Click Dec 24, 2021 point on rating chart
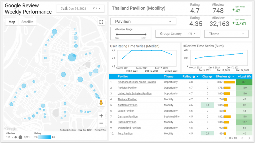Viewport: 255px width, 143px height. pyautogui.click(x=171, y=54)
